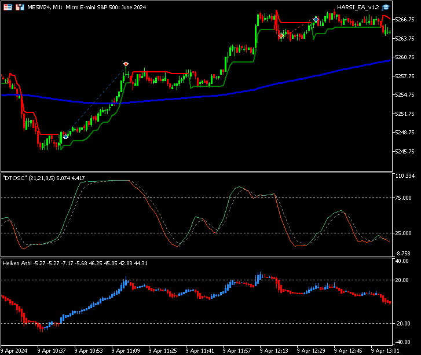421x355 pixels.
Task: Select the -20.00 Heiken Ashi scale label
Action: click(x=402, y=324)
